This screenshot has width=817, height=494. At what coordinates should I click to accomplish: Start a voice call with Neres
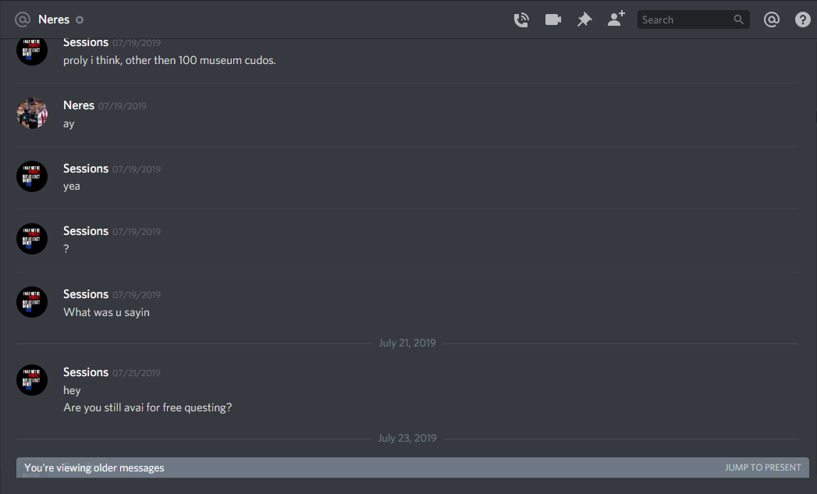point(521,20)
